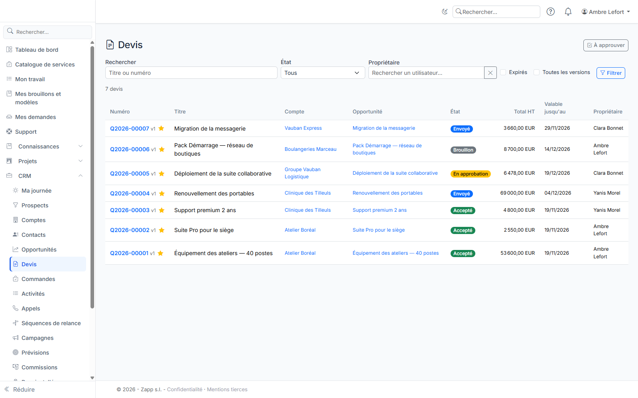Viewport: 638px width, 398px height.
Task: Open Mes brouillons et modèles
Action: pos(45,98)
